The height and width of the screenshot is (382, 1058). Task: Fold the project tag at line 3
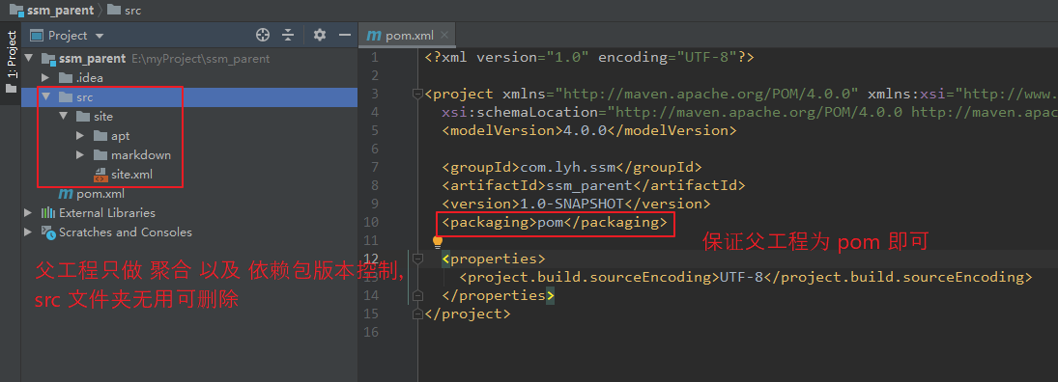417,94
